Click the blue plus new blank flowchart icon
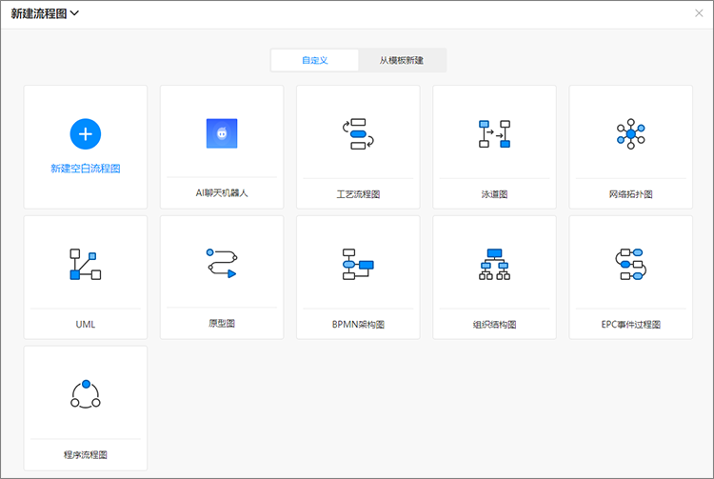The width and height of the screenshot is (714, 479). [x=86, y=134]
